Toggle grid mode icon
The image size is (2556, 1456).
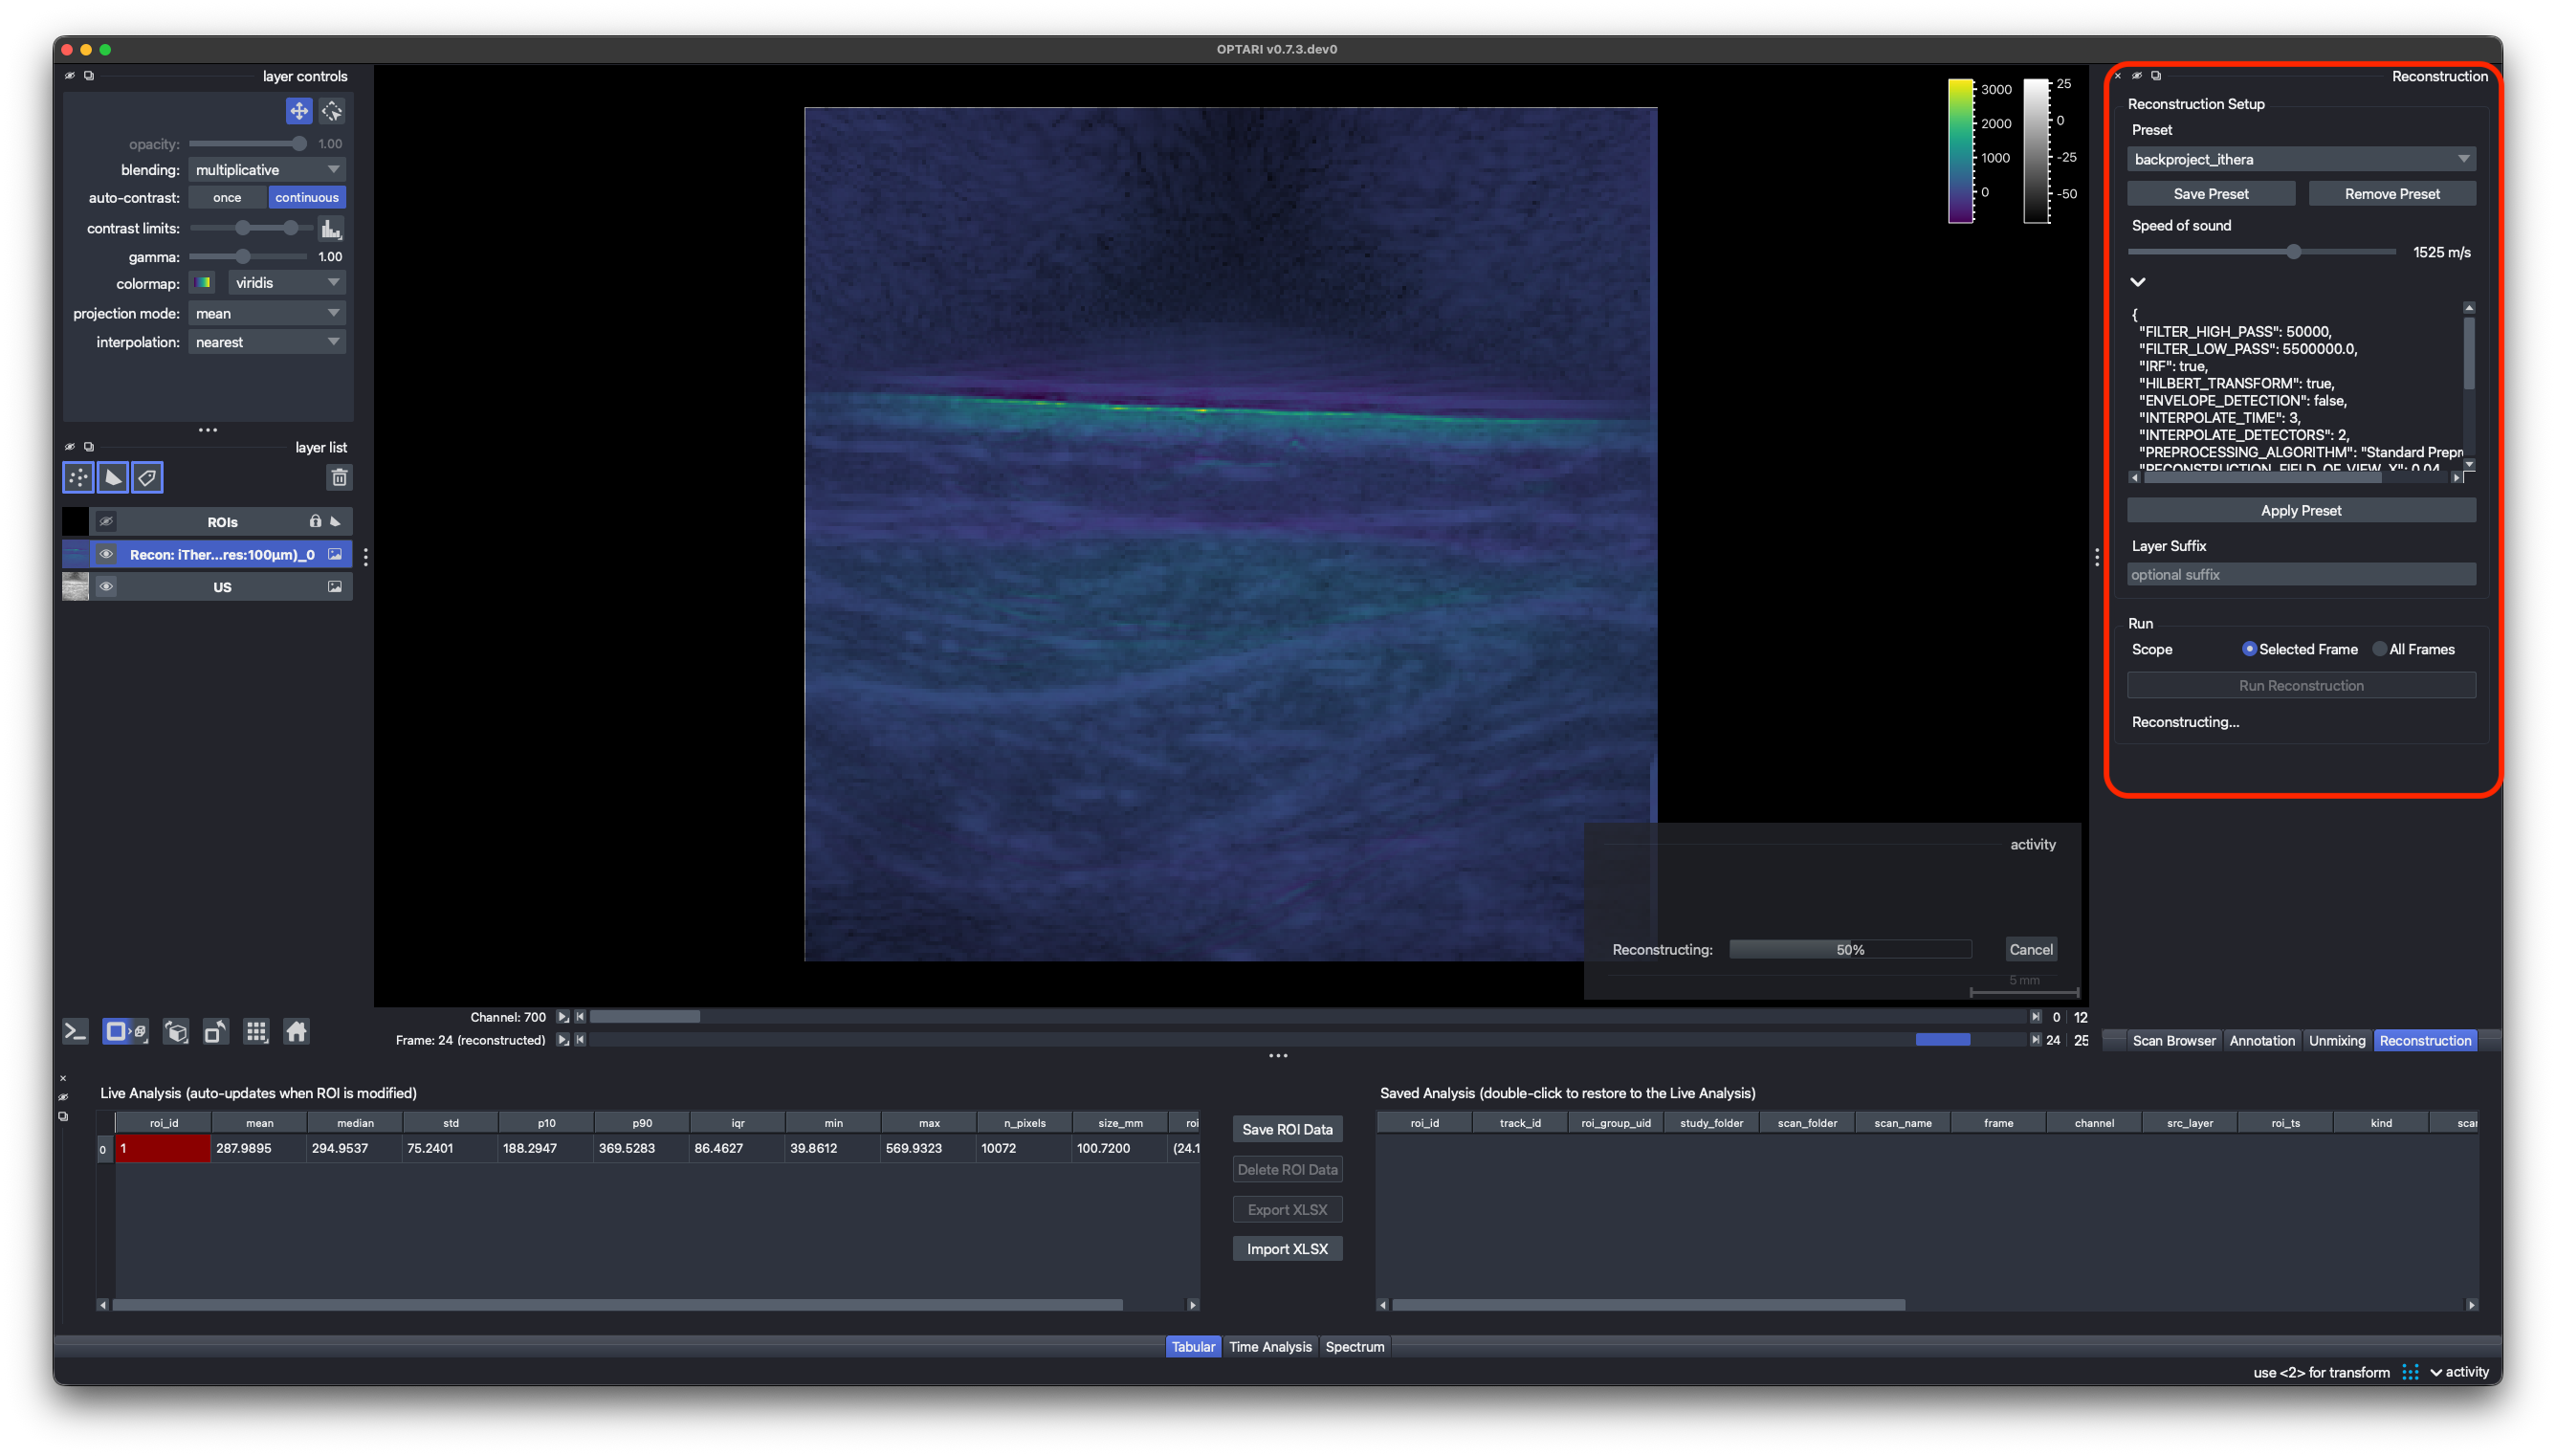(257, 1031)
